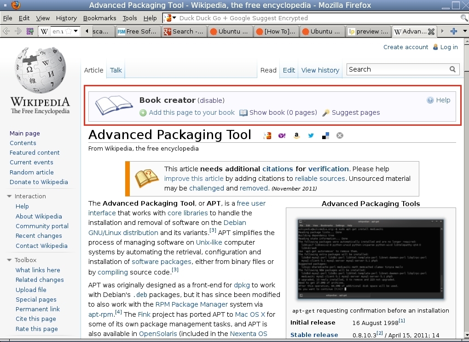
Task: Click the Firefox back arrow button
Action: coord(6,31)
